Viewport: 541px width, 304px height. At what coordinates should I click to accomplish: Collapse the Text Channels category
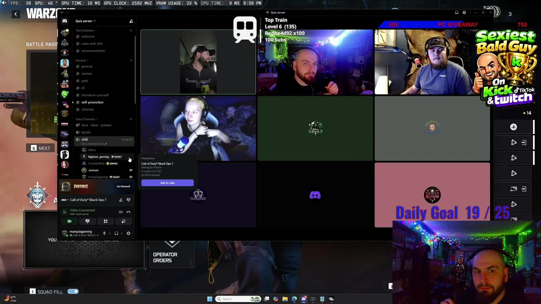point(86,30)
